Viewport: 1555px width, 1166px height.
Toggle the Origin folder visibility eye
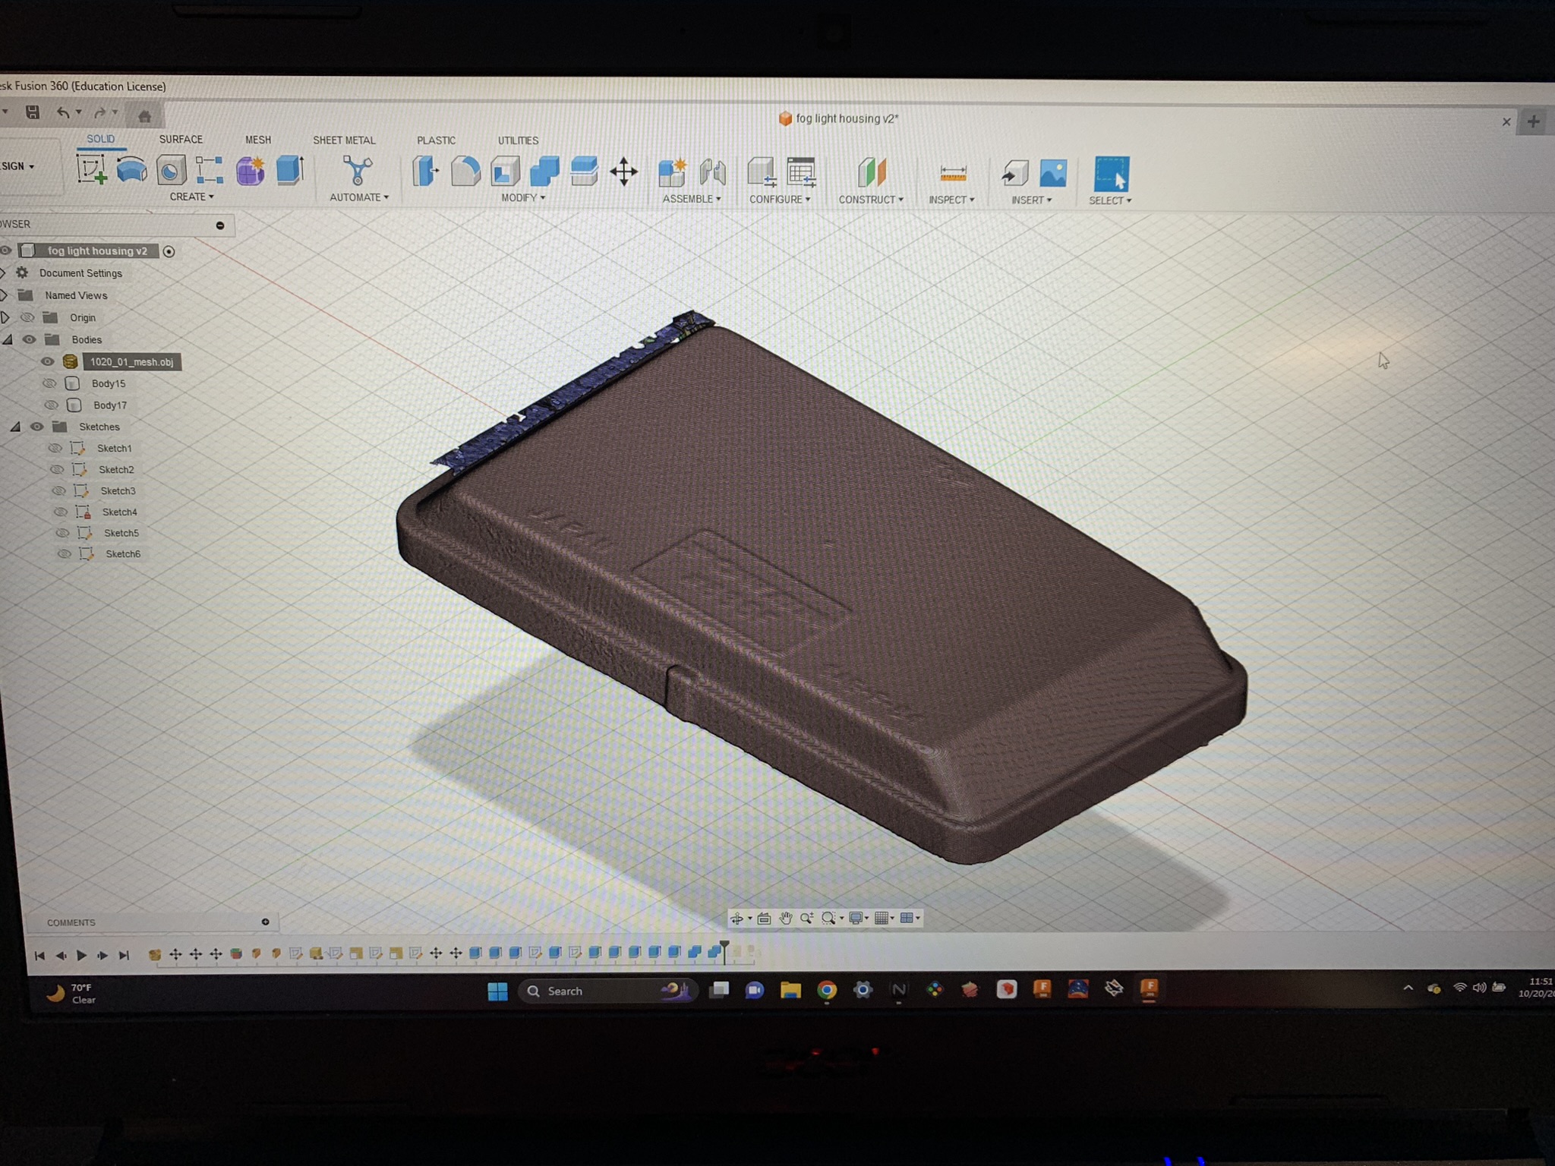(x=27, y=317)
